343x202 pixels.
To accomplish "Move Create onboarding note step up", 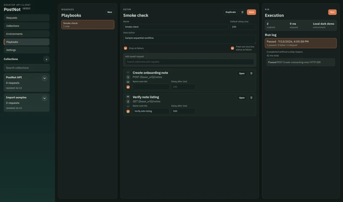I will [x=128, y=73].
